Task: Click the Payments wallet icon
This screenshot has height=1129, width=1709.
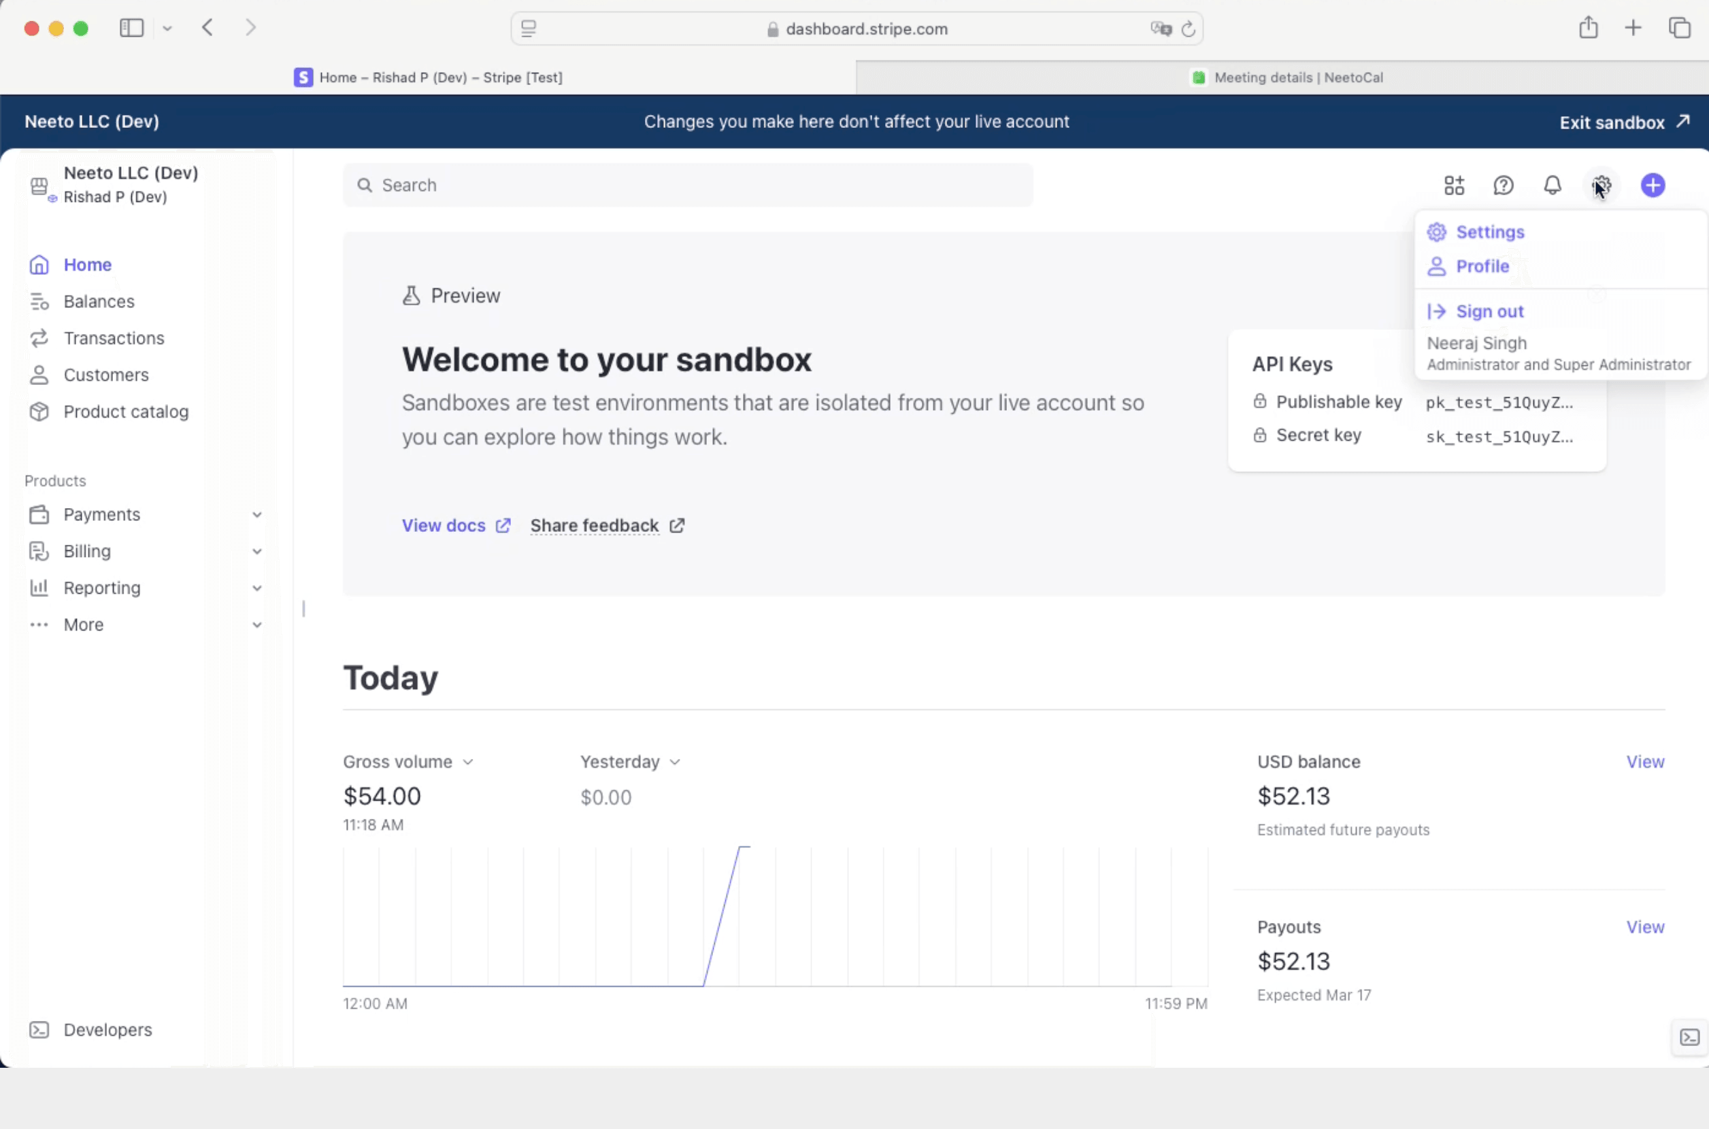Action: pyautogui.click(x=39, y=515)
